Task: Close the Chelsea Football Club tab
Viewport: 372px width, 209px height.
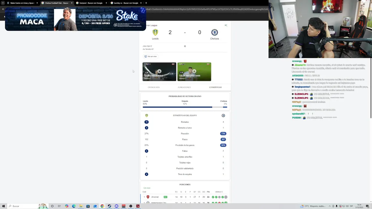Action: [x=72, y=3]
